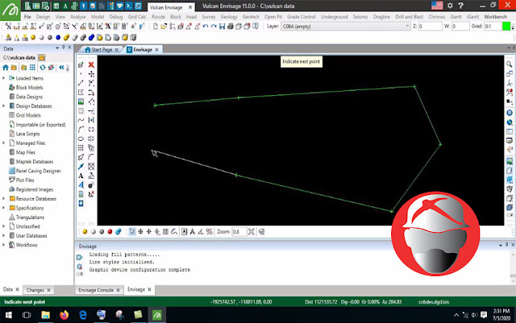Screen dimensions: 516x323
Task: Toggle the snap cursor mode in bottom toolbar
Action: [x=132, y=232]
